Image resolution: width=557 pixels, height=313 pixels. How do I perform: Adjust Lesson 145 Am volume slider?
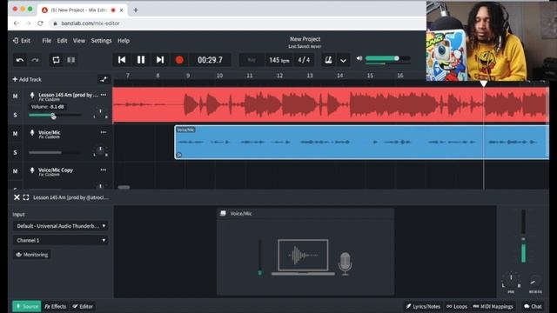pyautogui.click(x=55, y=115)
